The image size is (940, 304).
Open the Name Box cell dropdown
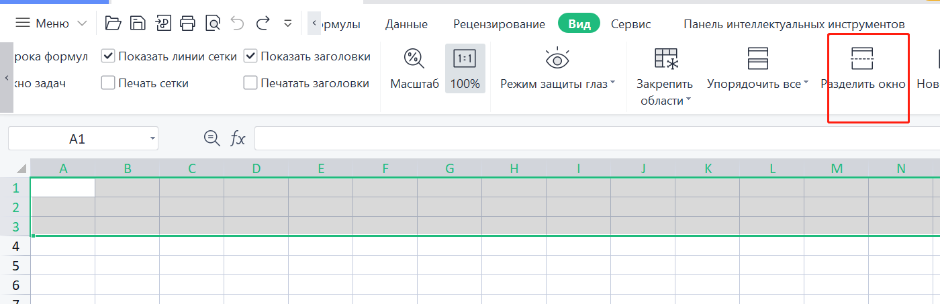click(153, 139)
